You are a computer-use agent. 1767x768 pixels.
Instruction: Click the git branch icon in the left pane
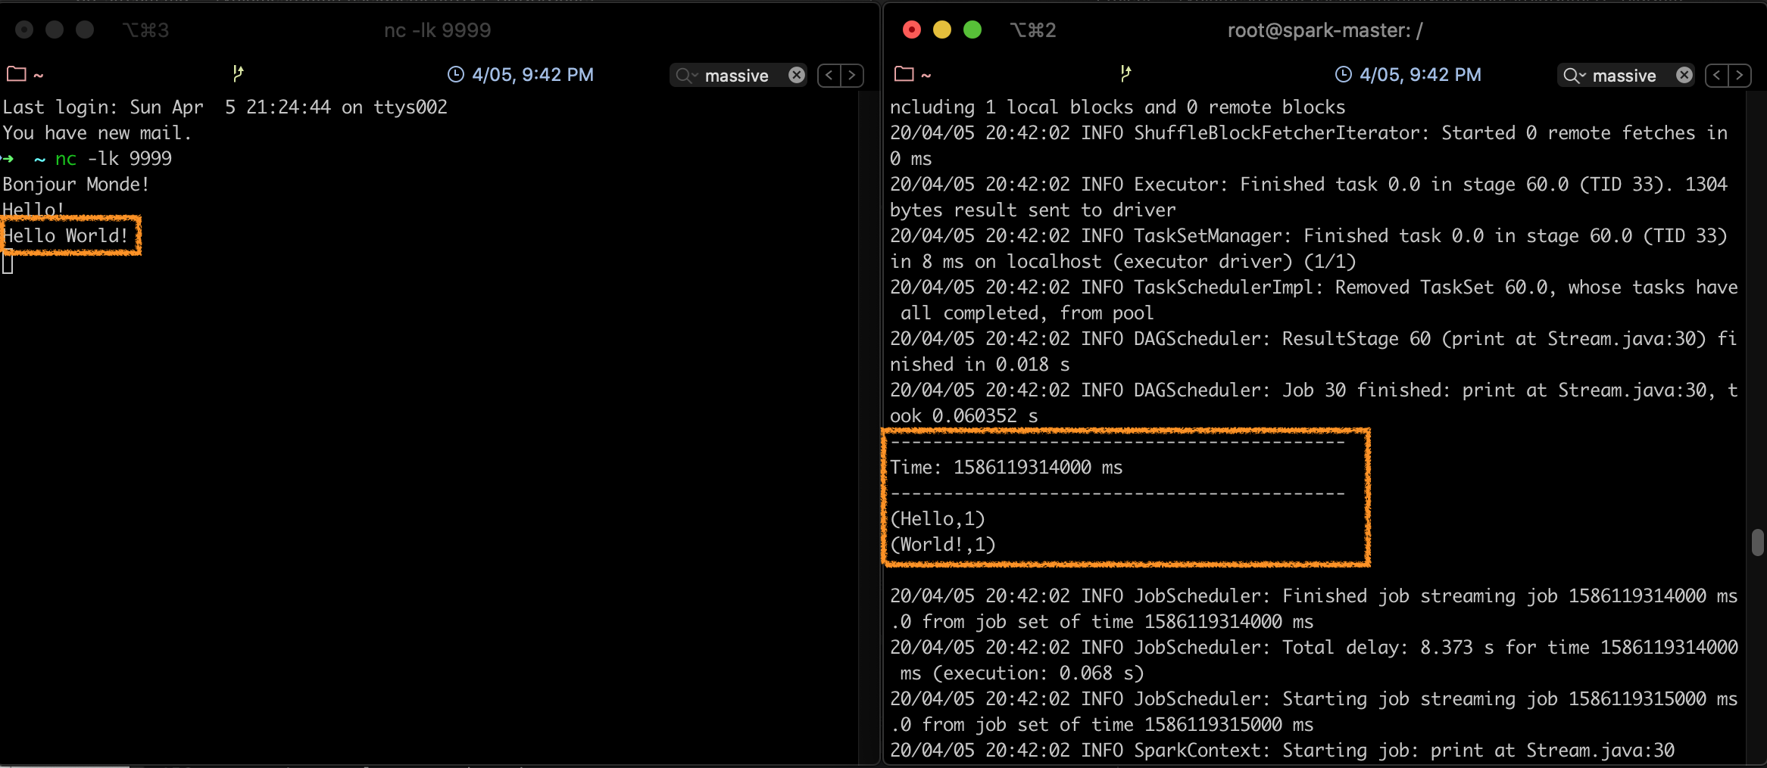pyautogui.click(x=239, y=73)
